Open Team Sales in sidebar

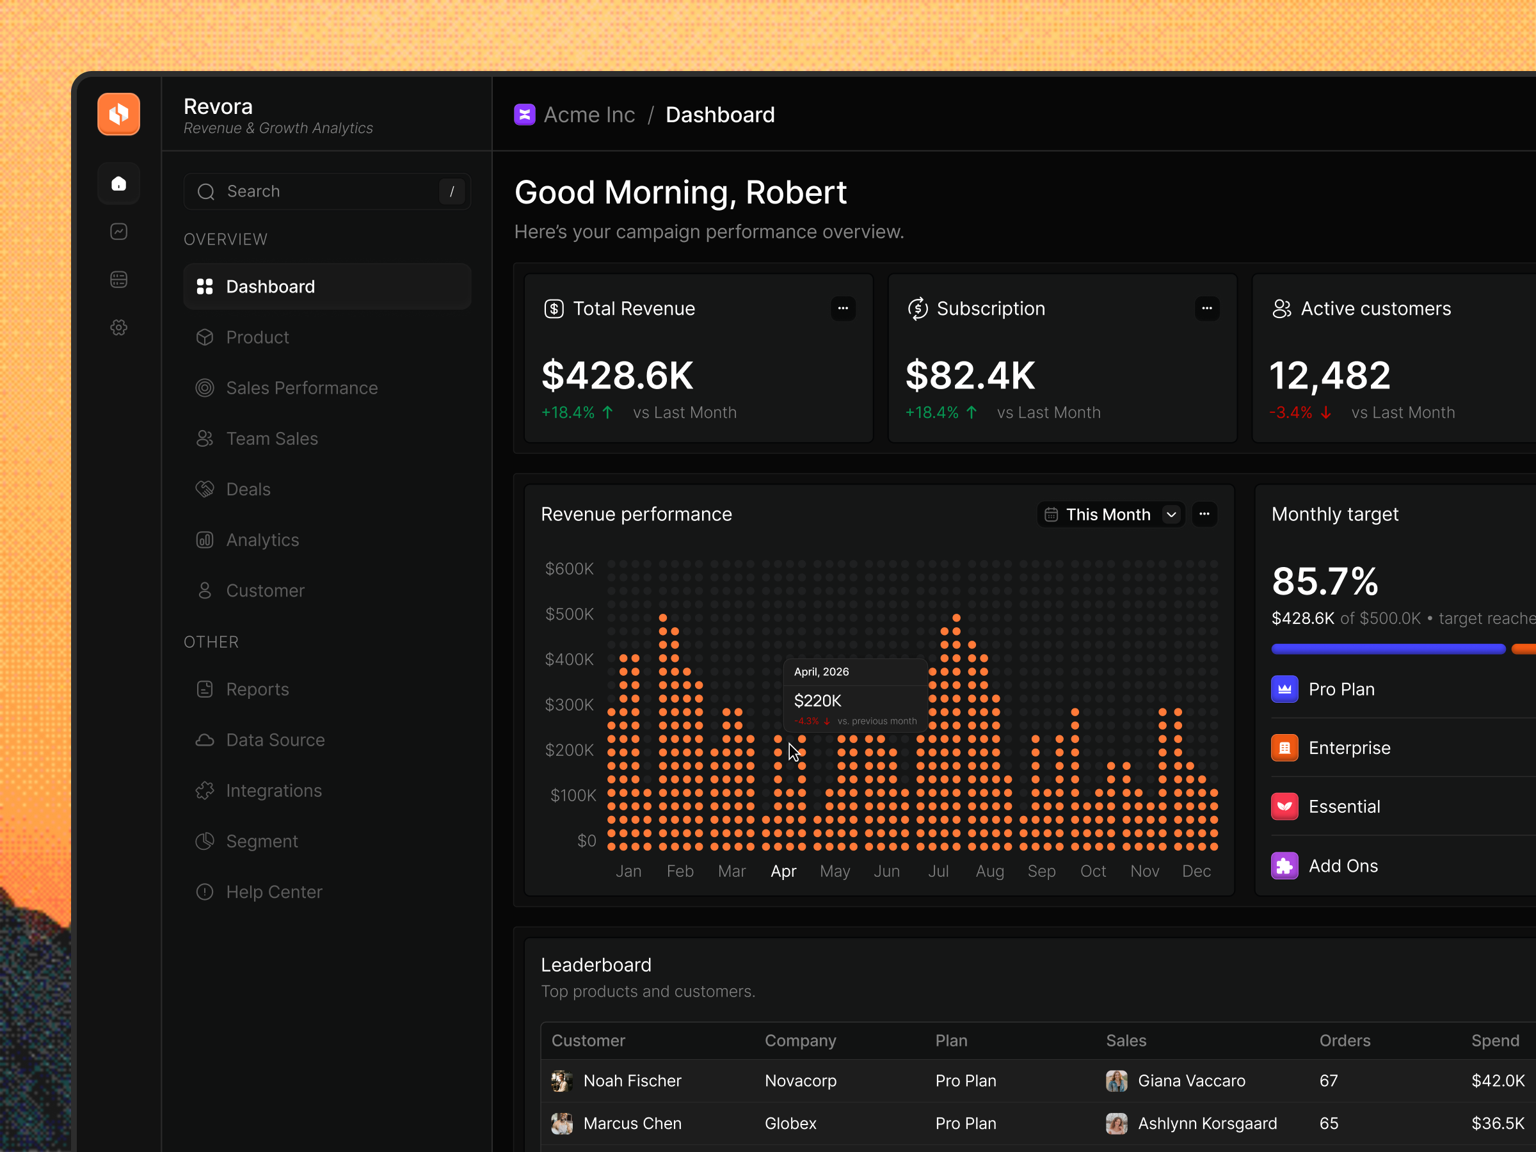(x=327, y=438)
